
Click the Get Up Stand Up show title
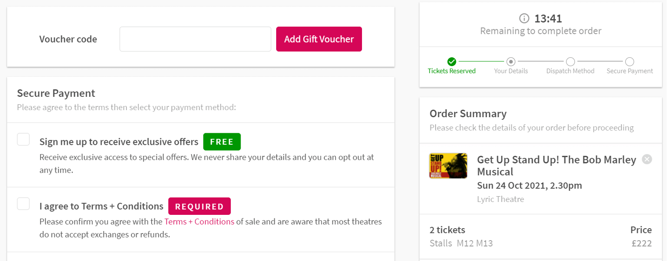click(556, 166)
